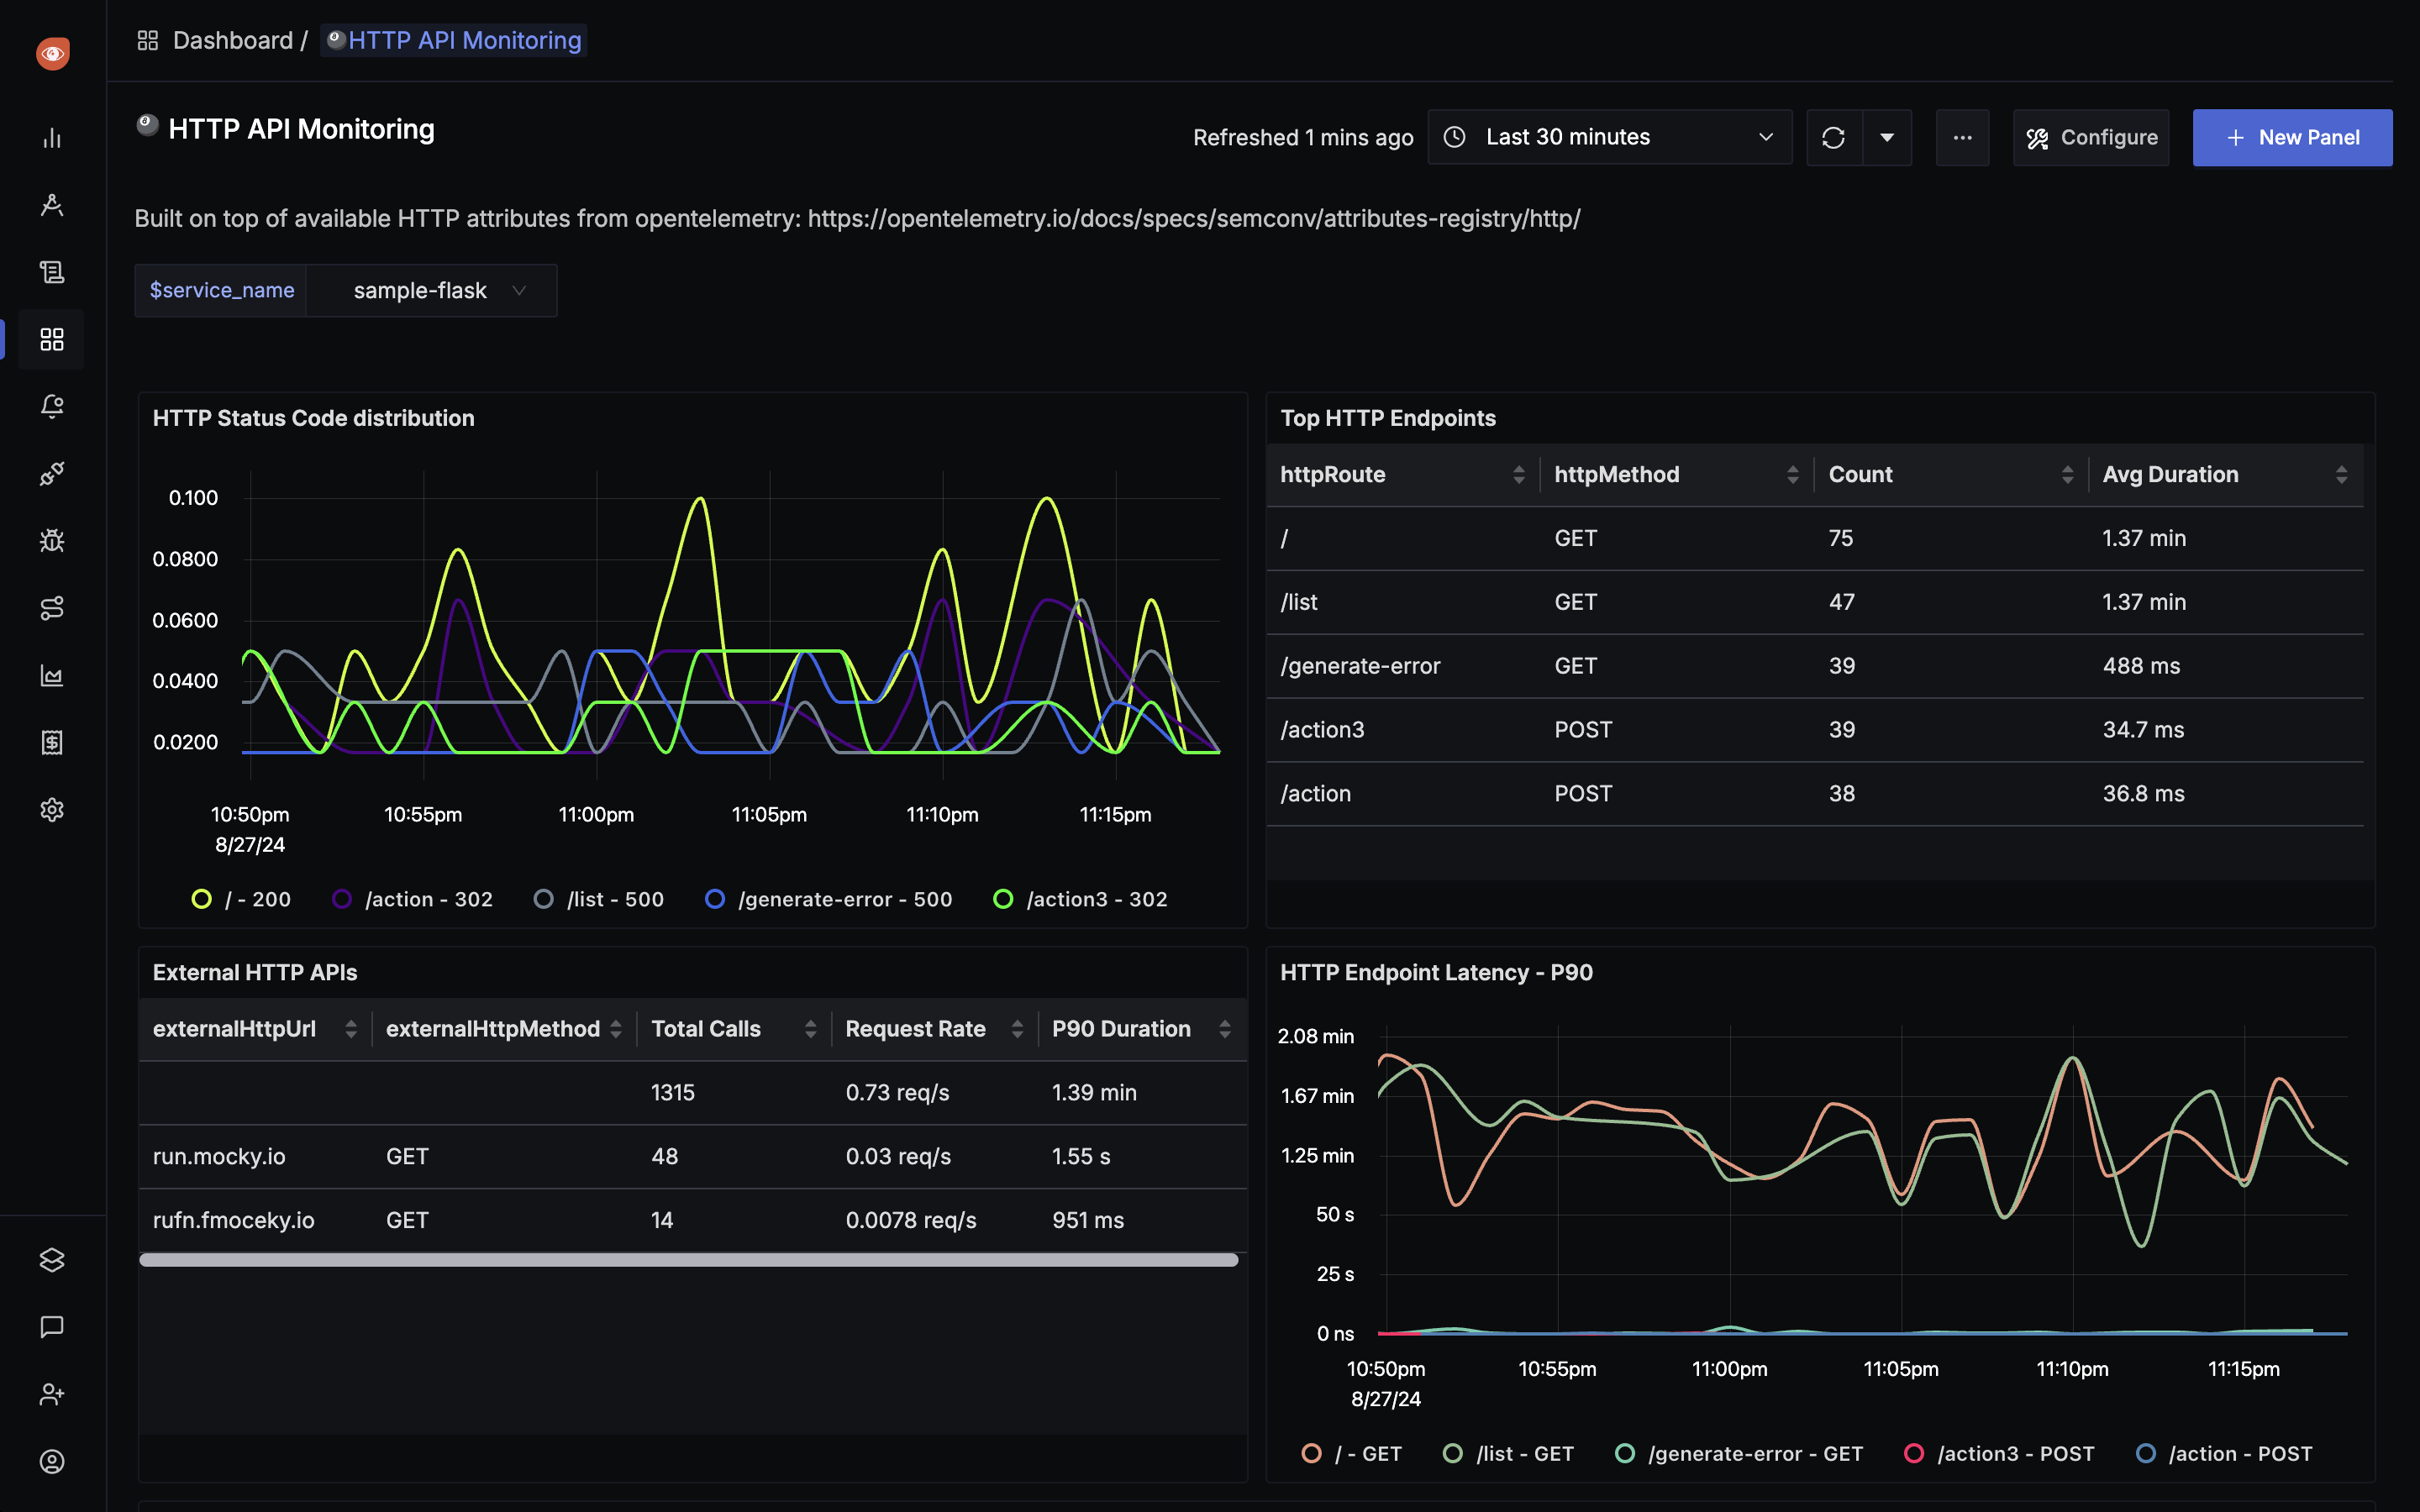Open the Dashboards grid icon in sidebar
2420x1512 pixels.
click(52, 339)
